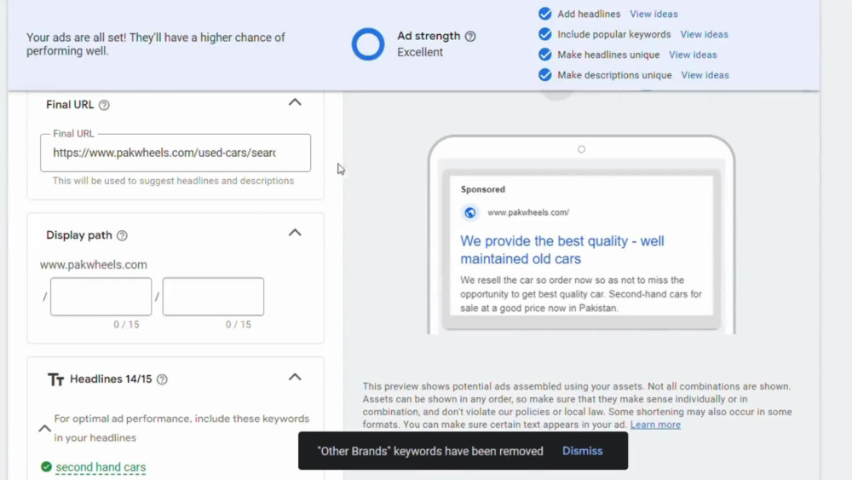The image size is (852, 480).
Task: Click the globe icon in ad preview
Action: pos(470,212)
